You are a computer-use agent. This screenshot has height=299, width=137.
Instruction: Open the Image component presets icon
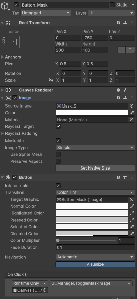[125, 98]
